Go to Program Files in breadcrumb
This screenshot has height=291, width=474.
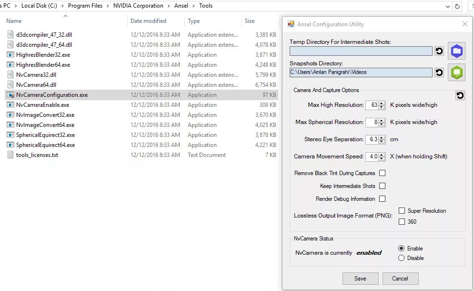click(85, 6)
